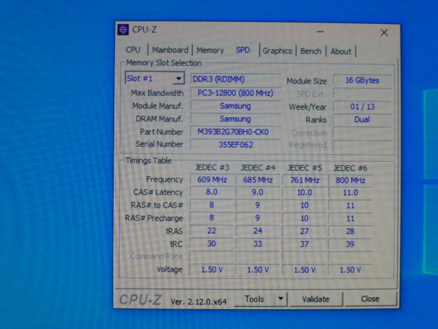
Task: Switch to the Mainboard tab
Action: pos(170,50)
